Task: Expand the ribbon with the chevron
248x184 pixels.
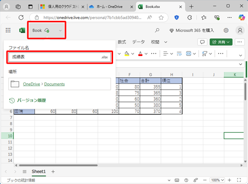Action: click(x=241, y=55)
